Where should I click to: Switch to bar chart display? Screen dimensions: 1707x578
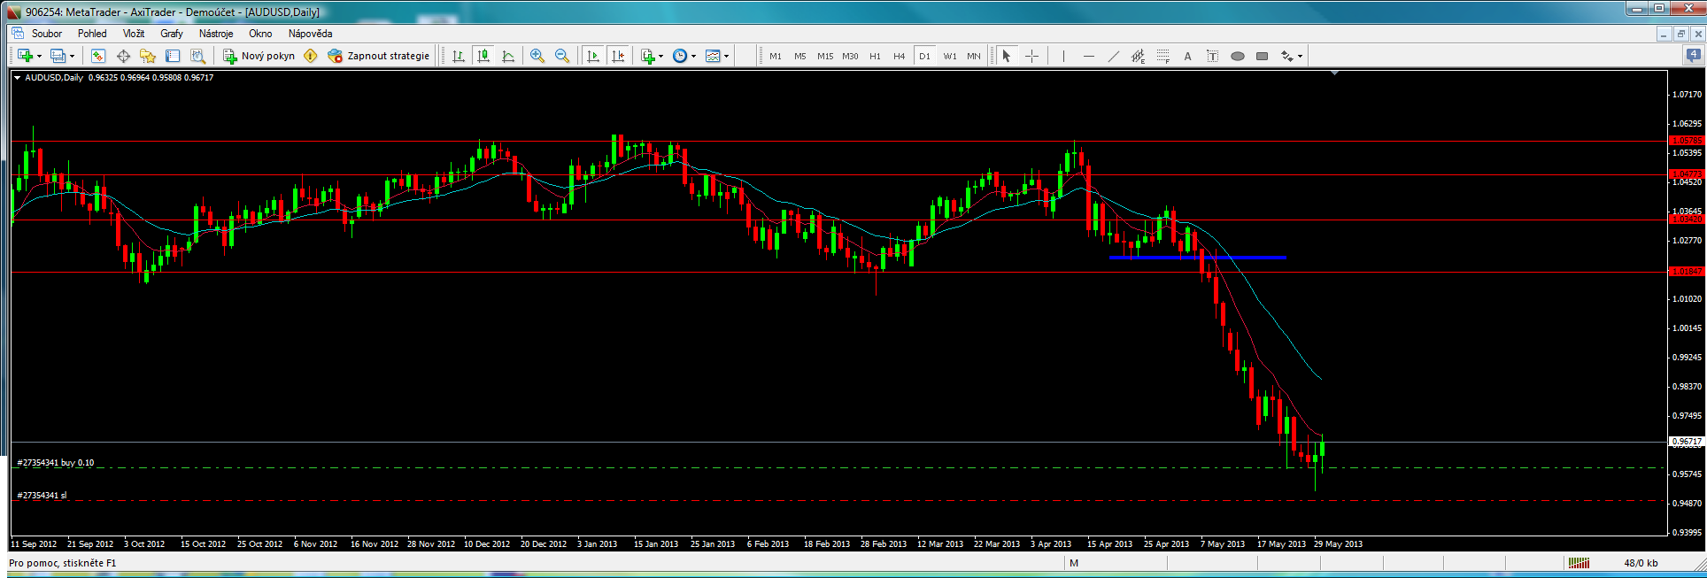tap(459, 56)
